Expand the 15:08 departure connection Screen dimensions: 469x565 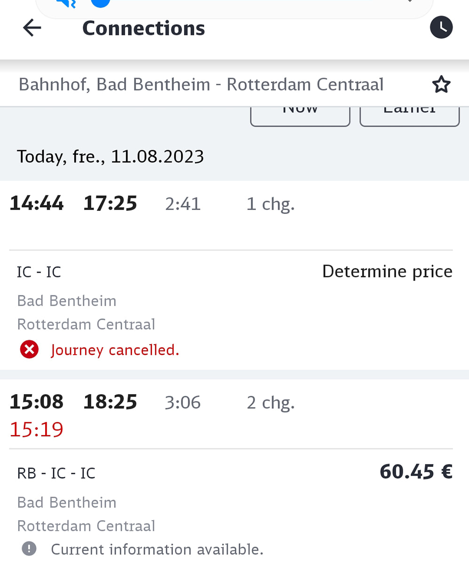click(x=37, y=402)
